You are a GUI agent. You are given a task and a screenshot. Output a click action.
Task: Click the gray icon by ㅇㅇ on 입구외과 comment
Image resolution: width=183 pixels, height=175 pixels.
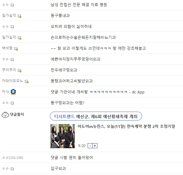12,169
